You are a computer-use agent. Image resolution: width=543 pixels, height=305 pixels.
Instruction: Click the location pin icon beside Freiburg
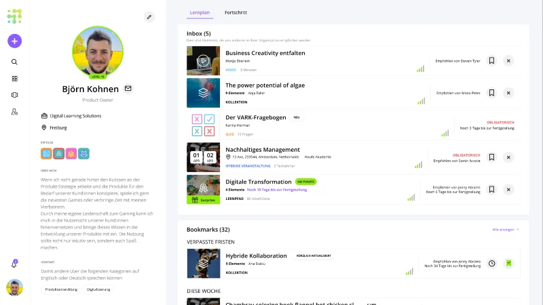tap(44, 127)
